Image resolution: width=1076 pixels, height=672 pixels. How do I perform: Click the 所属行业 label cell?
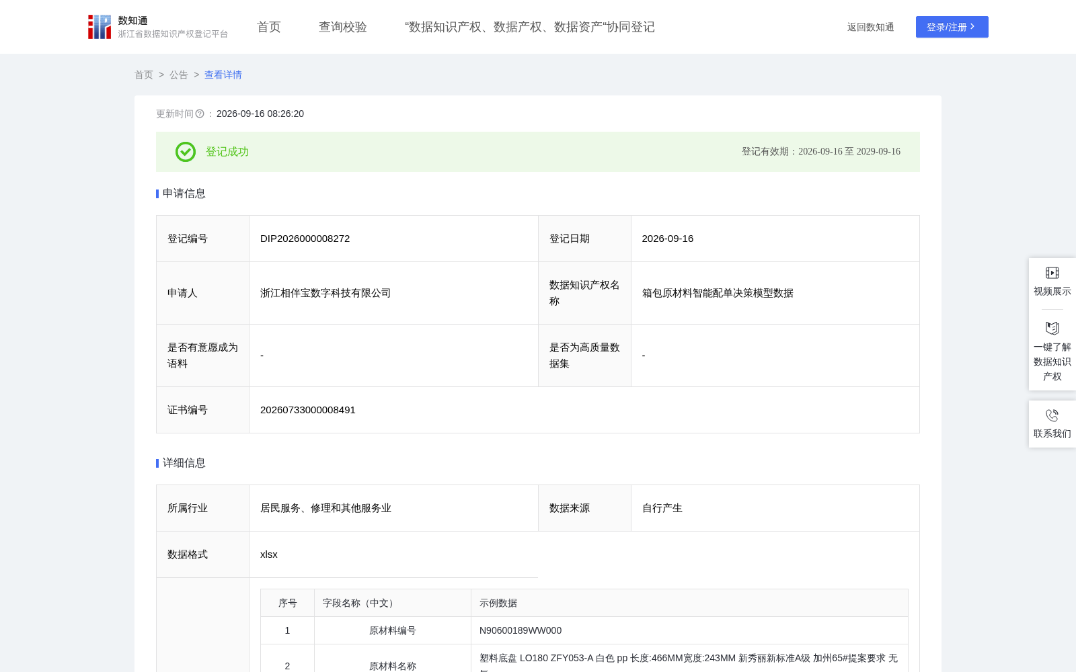tap(202, 508)
